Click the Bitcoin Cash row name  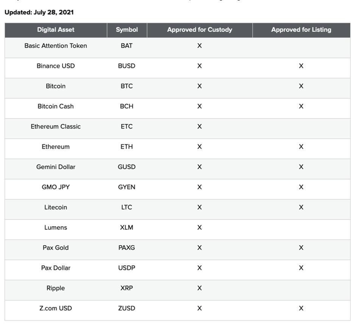pos(56,107)
